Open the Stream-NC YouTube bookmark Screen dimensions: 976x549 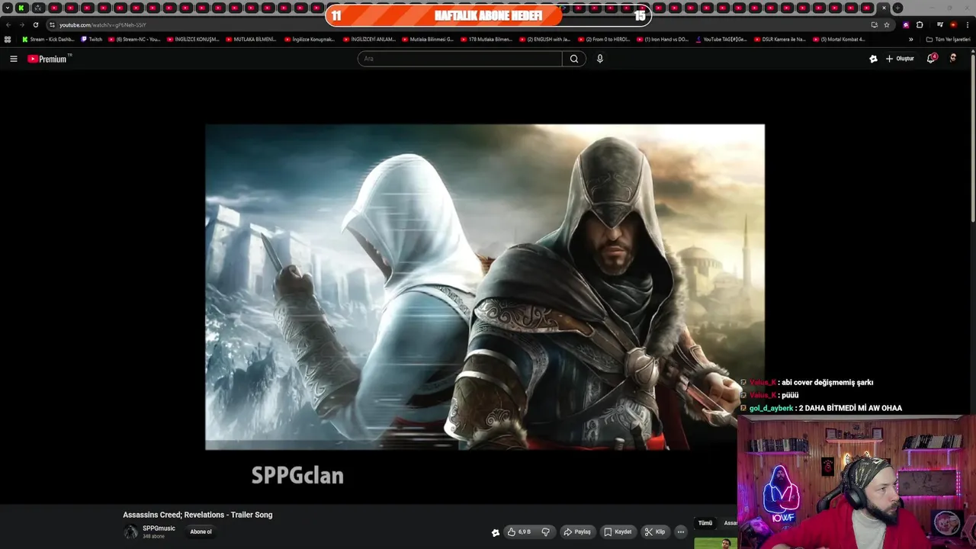(134, 39)
